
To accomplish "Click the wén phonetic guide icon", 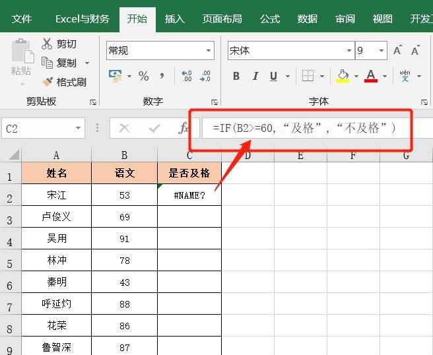I will pos(405,76).
